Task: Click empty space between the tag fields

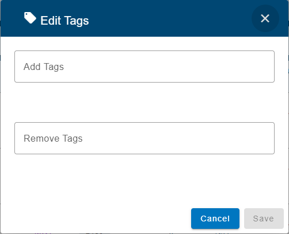Action: pyautogui.click(x=144, y=102)
